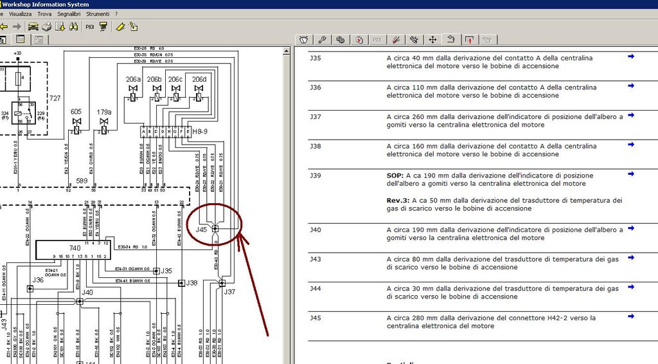This screenshot has width=658, height=364.
Task: Select the four-way arrows tab
Action: coord(432,40)
